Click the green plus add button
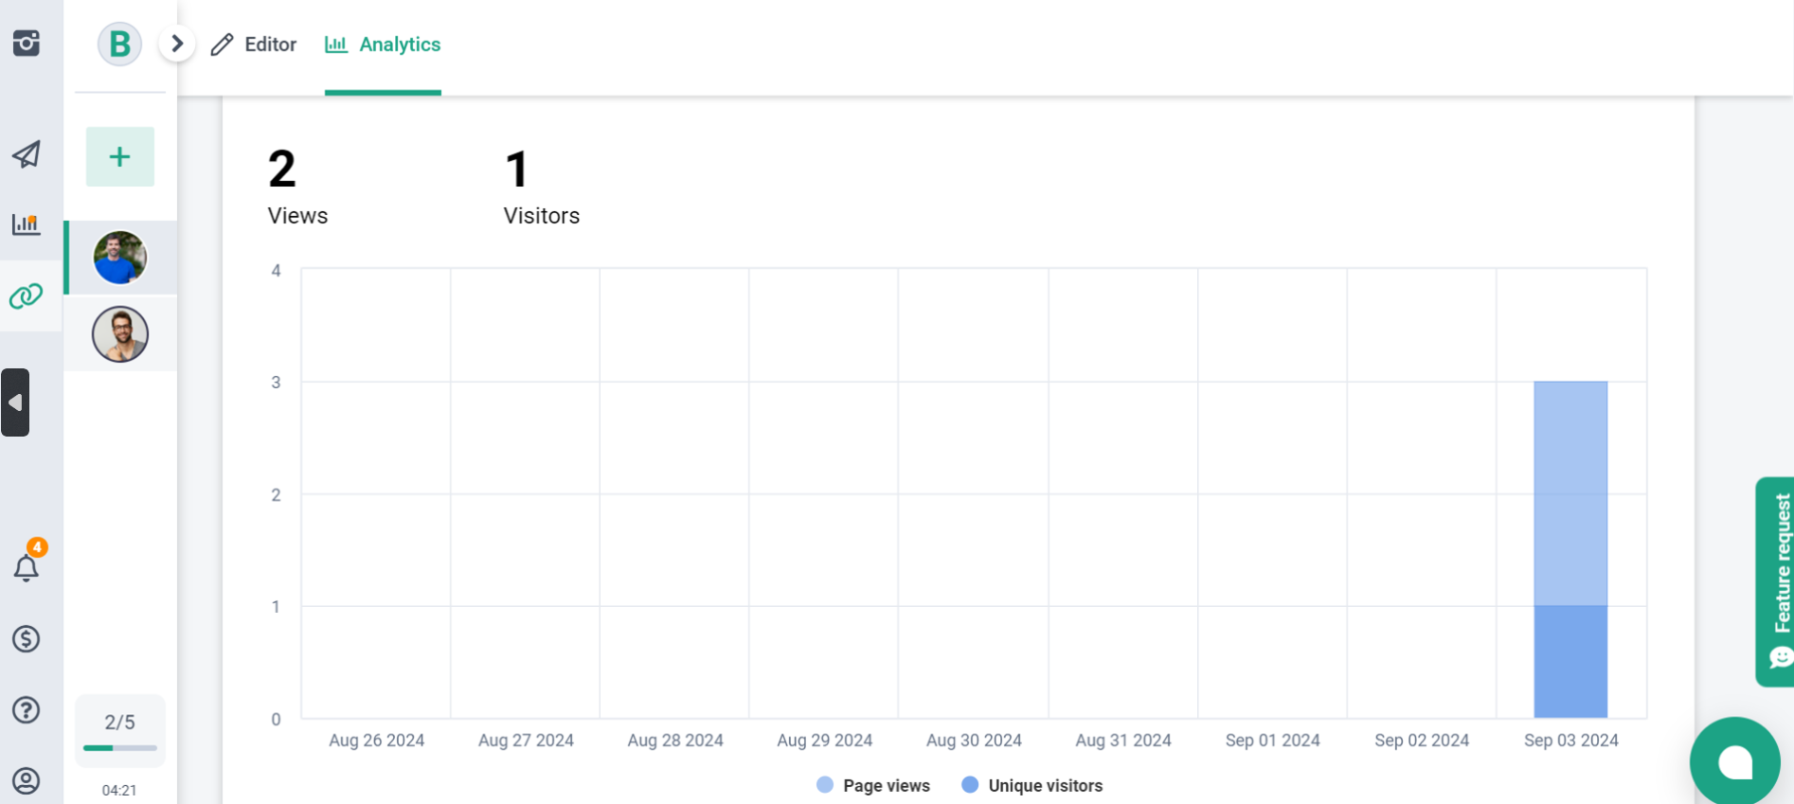The image size is (1794, 804). 119,156
